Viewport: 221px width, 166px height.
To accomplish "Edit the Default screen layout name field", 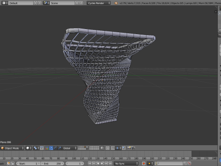I will 21,3.
